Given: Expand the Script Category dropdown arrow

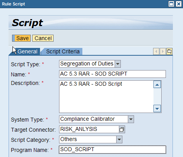Looking at the screenshot, I should click(119, 139).
